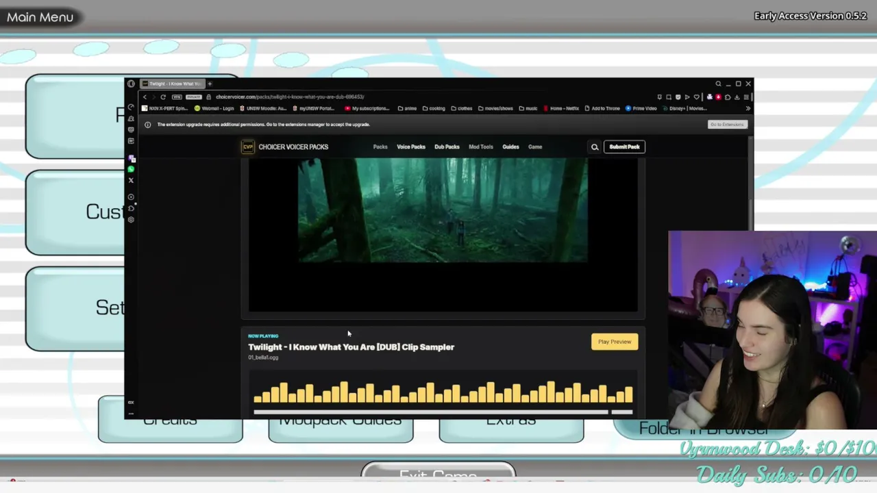The width and height of the screenshot is (877, 493).
Task: Open the NXN X-PERT Spin bookmark
Action: [165, 108]
